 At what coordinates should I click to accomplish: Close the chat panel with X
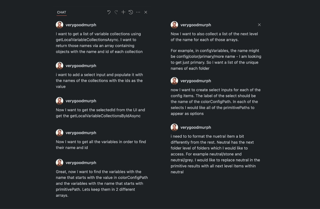tap(146, 12)
